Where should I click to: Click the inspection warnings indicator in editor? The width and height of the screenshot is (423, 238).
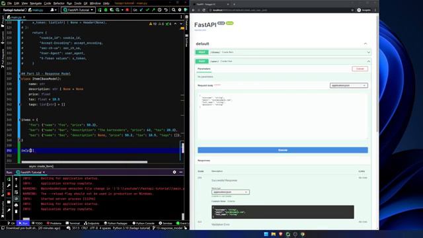[x=161, y=24]
